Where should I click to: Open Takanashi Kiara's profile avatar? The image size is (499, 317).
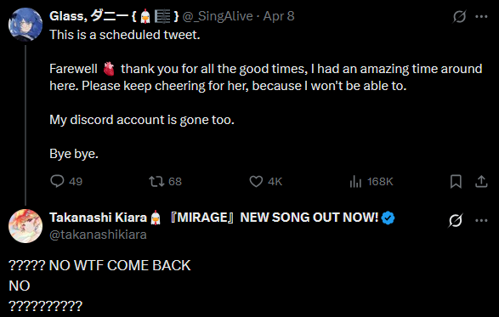click(26, 226)
